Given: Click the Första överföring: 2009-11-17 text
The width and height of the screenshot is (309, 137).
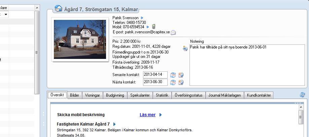Looking at the screenshot, I should coord(136,62).
